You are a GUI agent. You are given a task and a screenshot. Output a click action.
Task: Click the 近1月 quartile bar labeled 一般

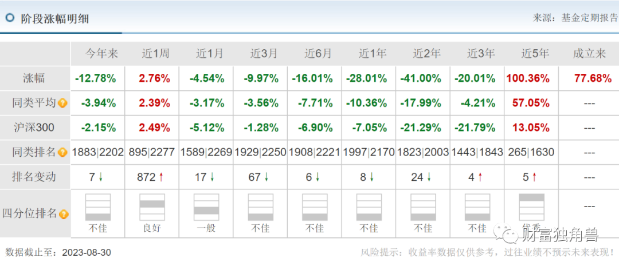pos(206,207)
